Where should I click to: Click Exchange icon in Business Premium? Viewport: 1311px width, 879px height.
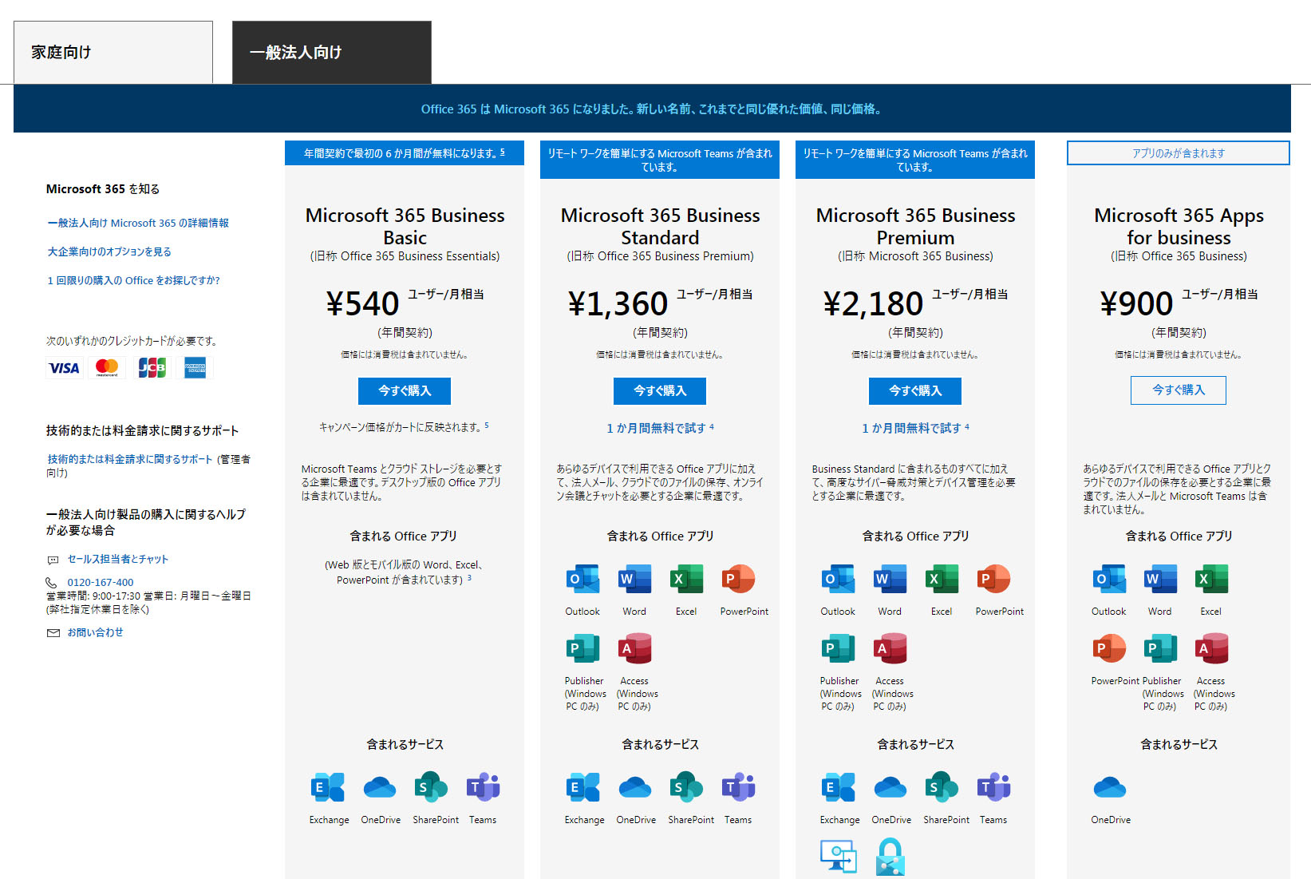838,787
